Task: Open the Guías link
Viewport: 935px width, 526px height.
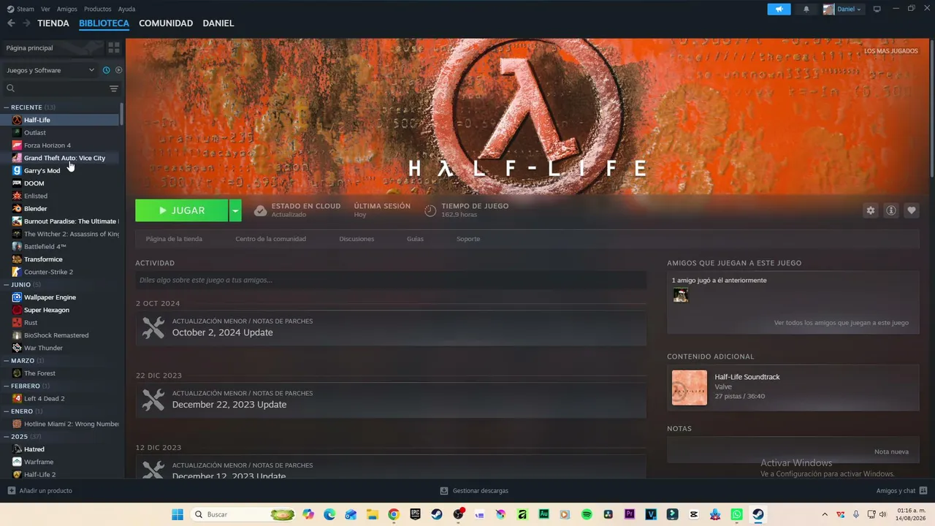Action: coord(415,239)
